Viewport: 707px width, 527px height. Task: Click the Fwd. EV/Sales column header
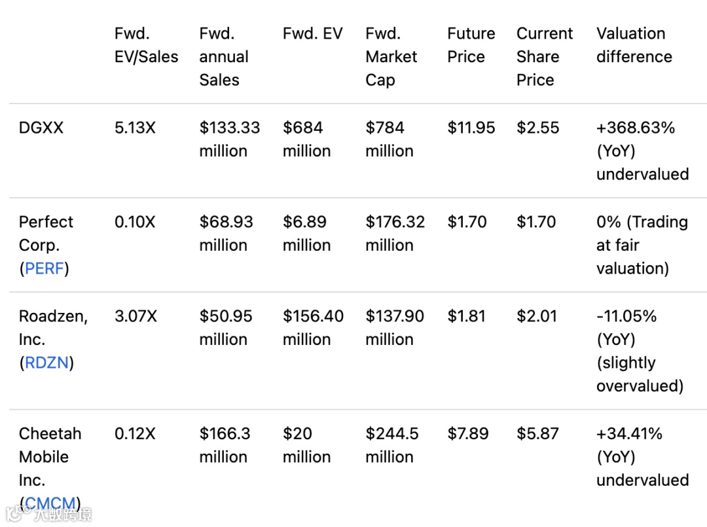point(146,45)
